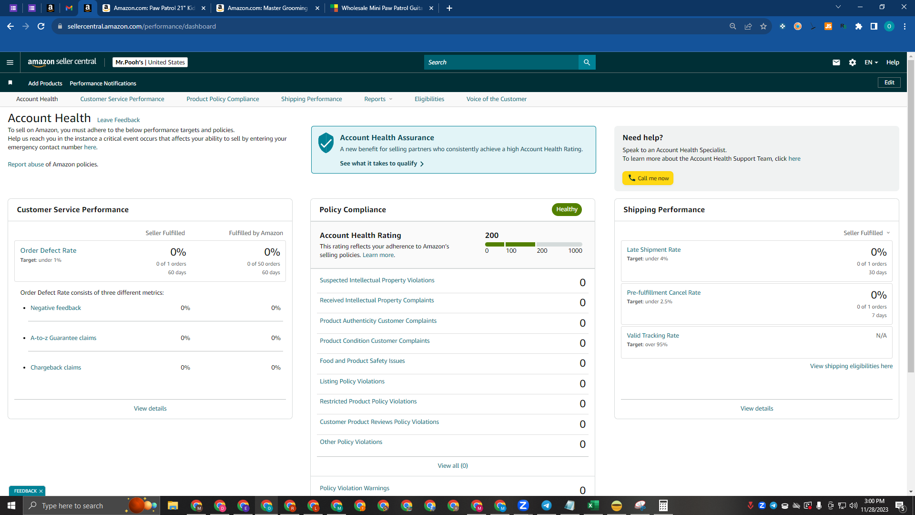Open Windows Start menu
The image size is (915, 515).
click(11, 505)
